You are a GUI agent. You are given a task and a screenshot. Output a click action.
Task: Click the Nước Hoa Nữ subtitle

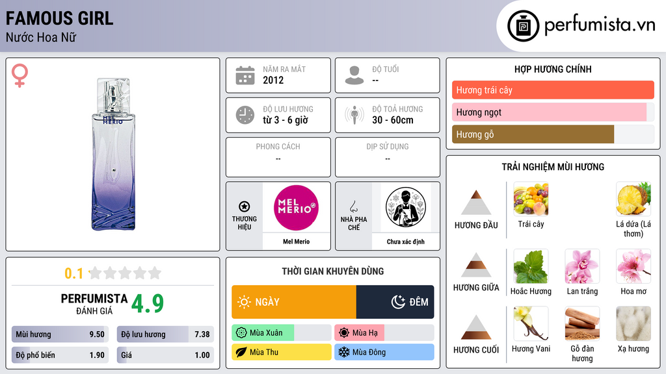click(x=41, y=37)
